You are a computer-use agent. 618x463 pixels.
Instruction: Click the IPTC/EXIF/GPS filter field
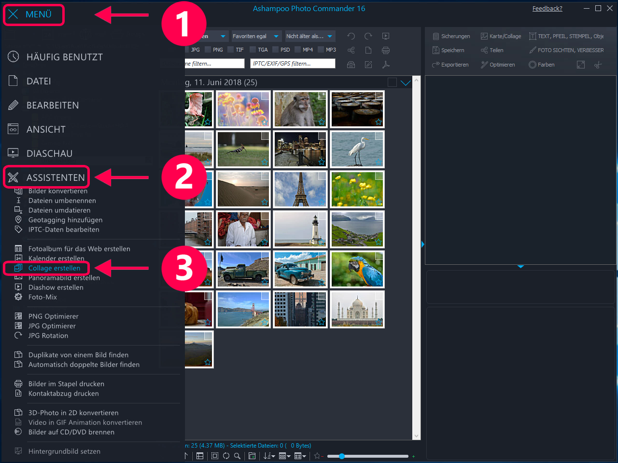pyautogui.click(x=293, y=64)
